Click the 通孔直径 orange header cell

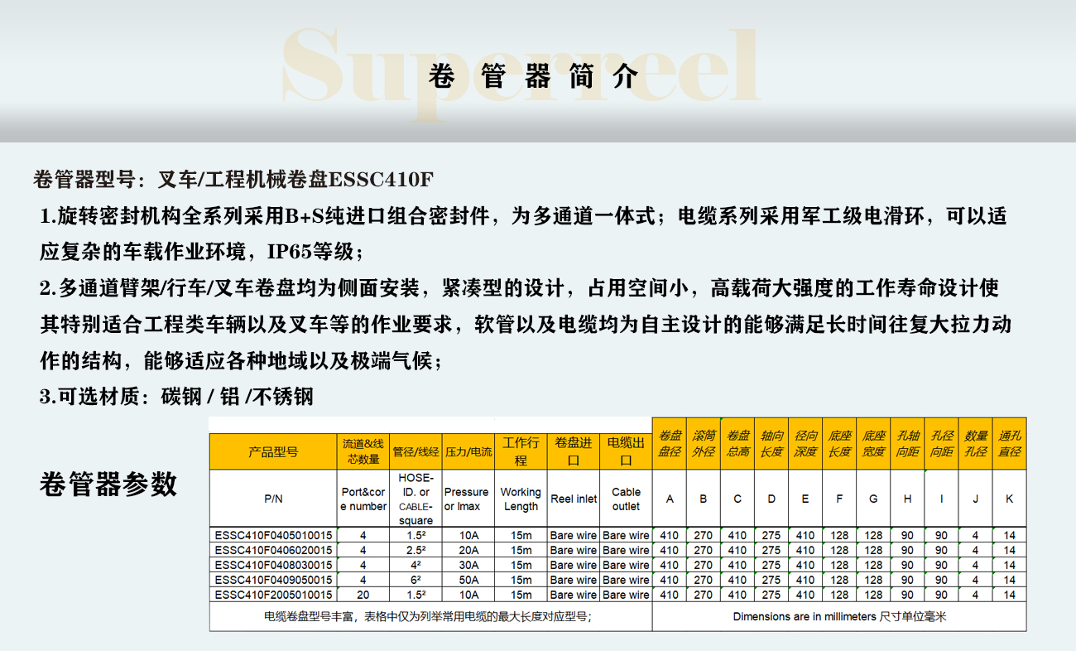pos(1009,444)
